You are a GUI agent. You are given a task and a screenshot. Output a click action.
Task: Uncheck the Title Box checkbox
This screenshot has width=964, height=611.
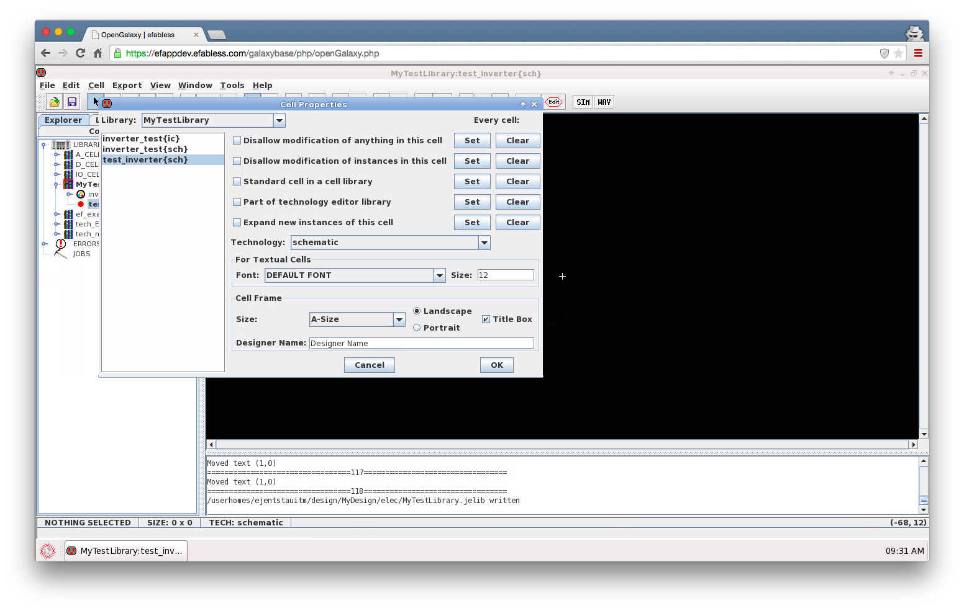pos(486,319)
